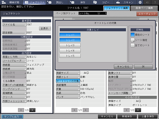The width and height of the screenshot is (159, 119).
Task: Click sheet scroll left arrow
Action: 63,19
